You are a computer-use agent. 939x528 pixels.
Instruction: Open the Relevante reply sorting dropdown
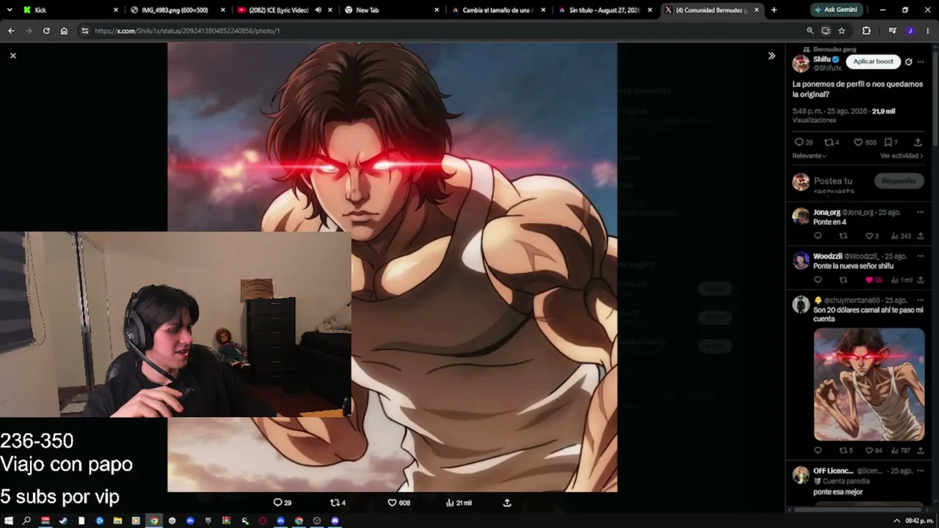809,156
